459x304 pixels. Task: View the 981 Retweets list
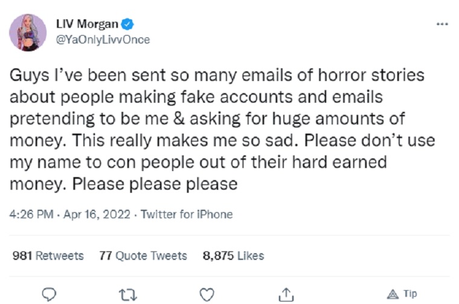(x=48, y=256)
